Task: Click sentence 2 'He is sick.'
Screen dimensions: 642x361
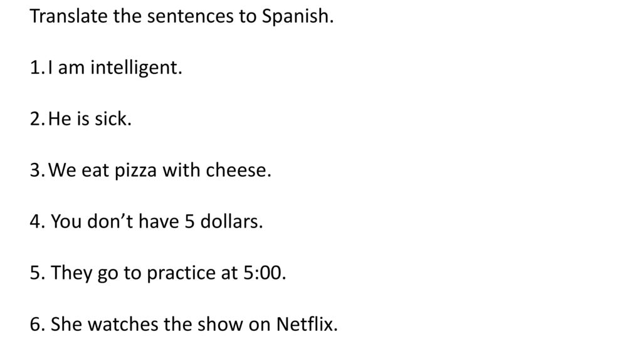Action: click(x=90, y=118)
